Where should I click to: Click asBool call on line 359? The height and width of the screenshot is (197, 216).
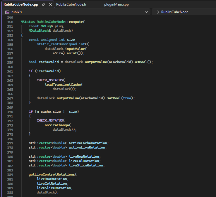pyautogui.click(x=141, y=62)
